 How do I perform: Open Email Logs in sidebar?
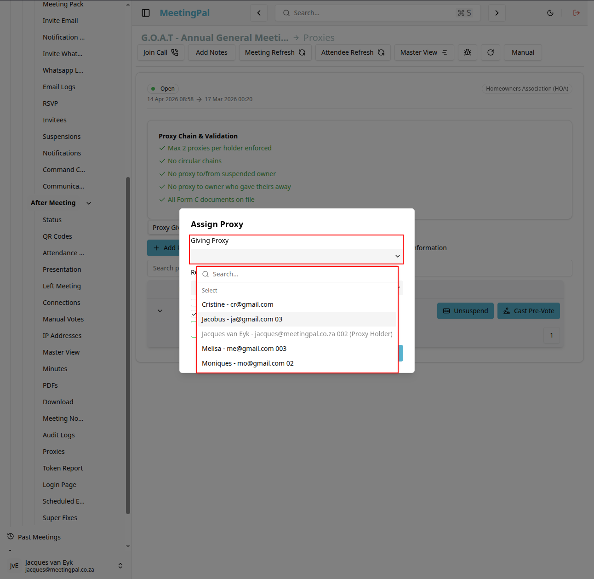[59, 87]
